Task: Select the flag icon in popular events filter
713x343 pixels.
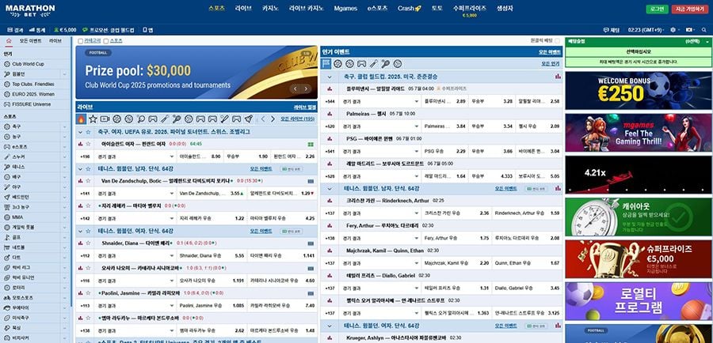Action: [x=326, y=64]
